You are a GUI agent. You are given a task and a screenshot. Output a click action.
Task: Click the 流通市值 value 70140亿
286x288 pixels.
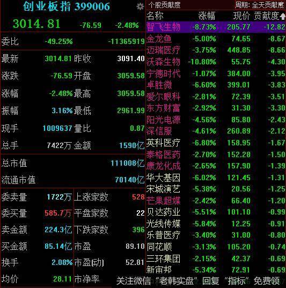coord(130,180)
